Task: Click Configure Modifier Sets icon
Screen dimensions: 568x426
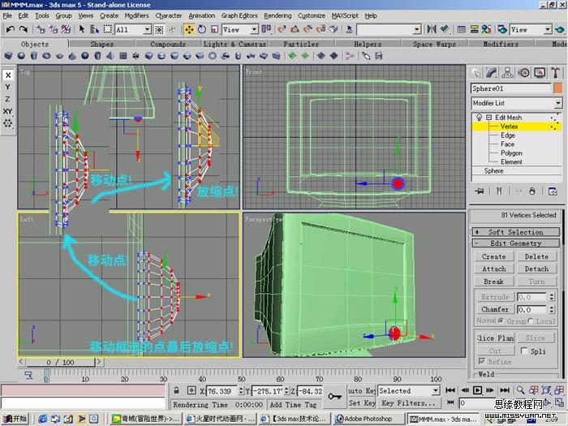Action: point(553,191)
